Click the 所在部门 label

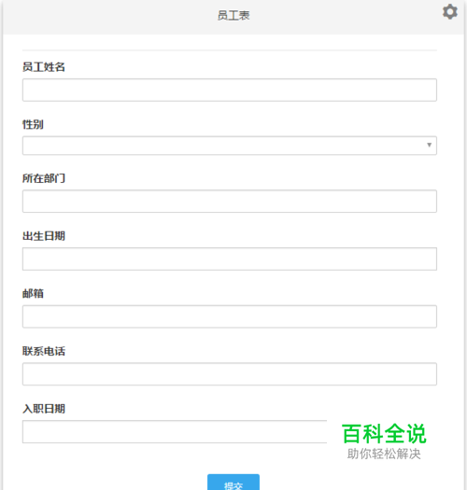point(44,178)
